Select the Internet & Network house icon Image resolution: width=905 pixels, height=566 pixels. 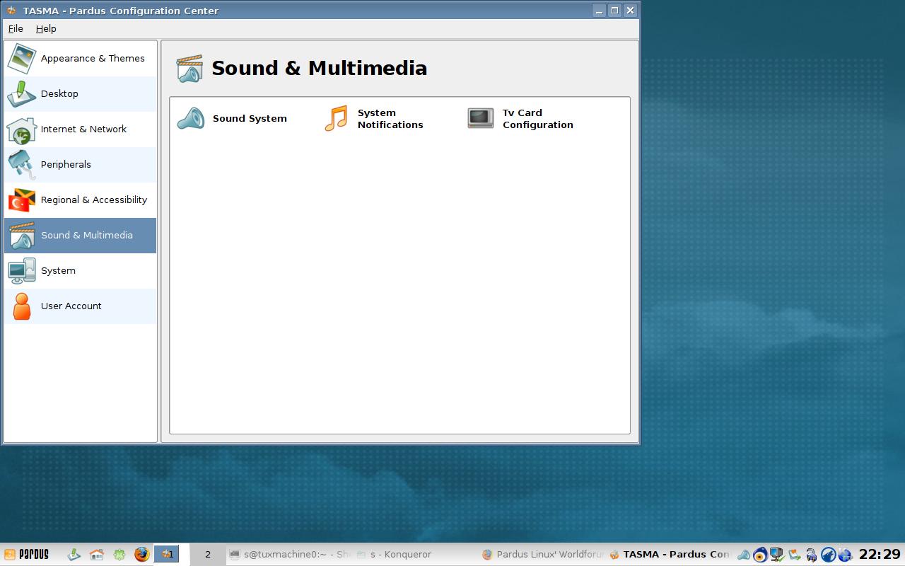[21, 129]
